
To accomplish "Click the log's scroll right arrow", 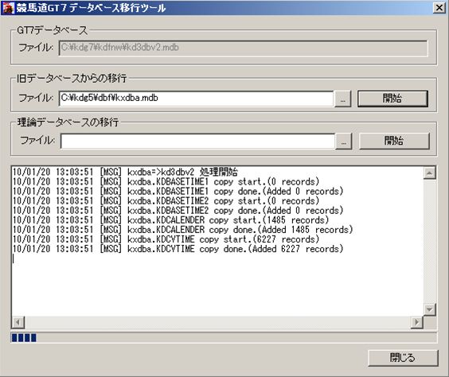I will 416,322.
